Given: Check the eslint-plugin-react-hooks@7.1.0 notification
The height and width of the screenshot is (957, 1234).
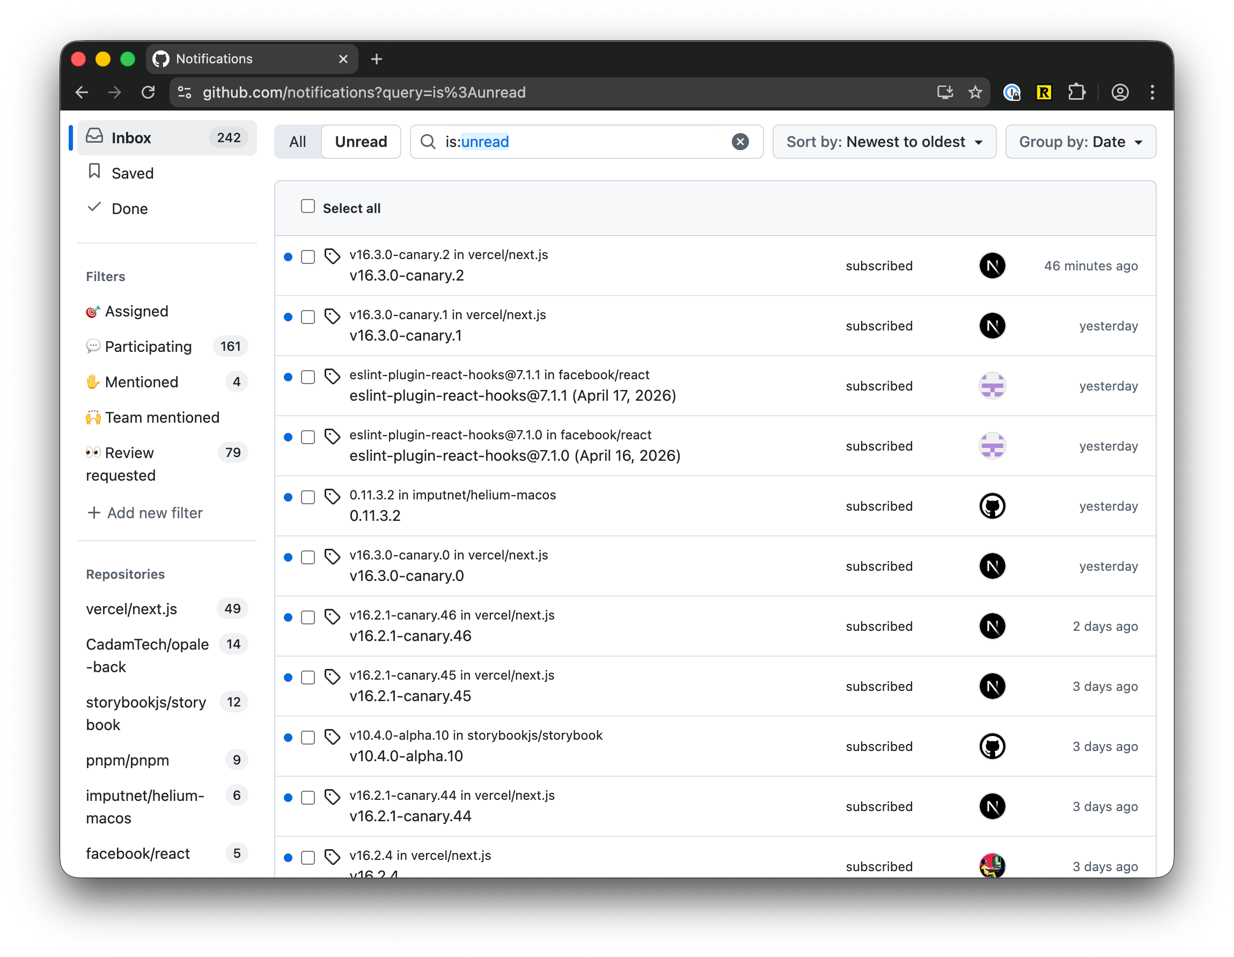Looking at the screenshot, I should (x=308, y=437).
